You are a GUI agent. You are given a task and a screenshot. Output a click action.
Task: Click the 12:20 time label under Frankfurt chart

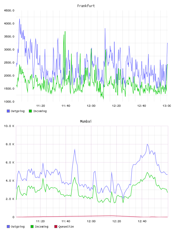[116, 106]
